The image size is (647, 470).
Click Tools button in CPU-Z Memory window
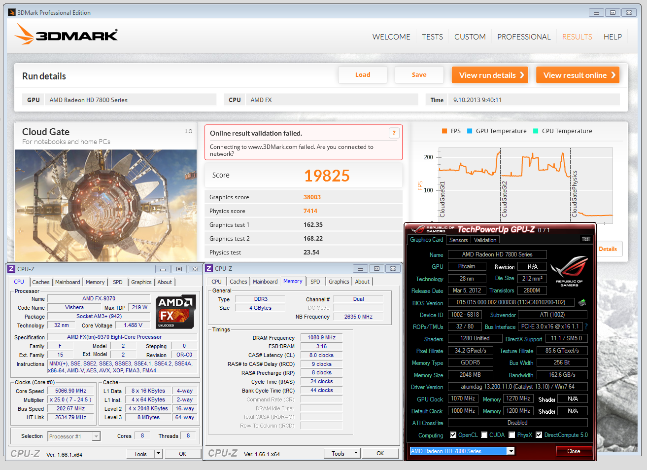click(x=338, y=453)
